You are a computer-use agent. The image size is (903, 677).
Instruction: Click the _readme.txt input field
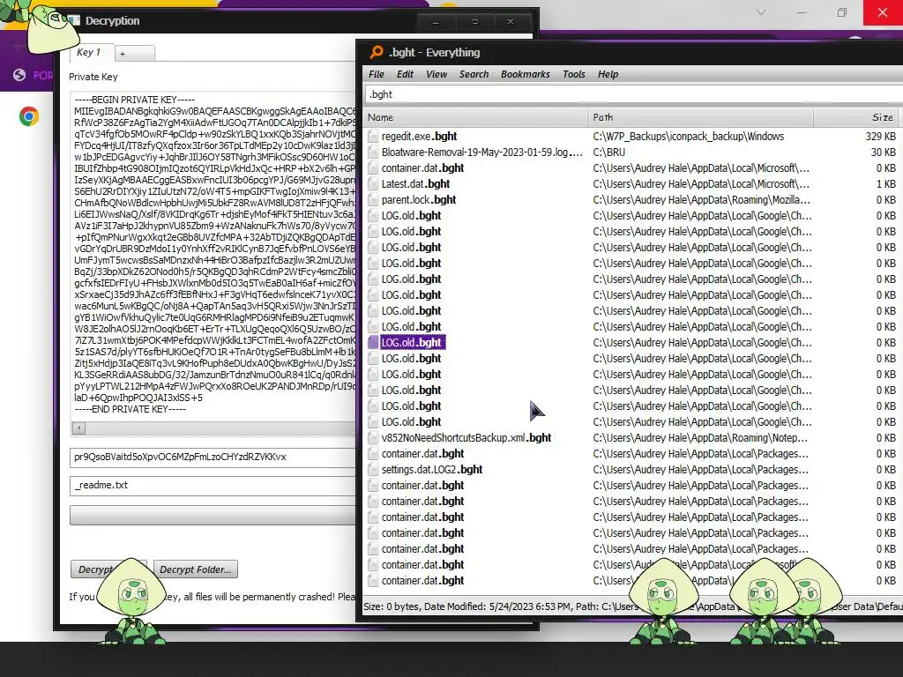point(213,486)
